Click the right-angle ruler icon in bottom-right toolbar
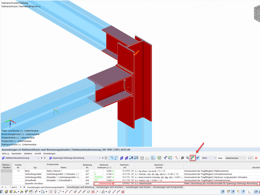The image size is (260, 195). [249, 192]
